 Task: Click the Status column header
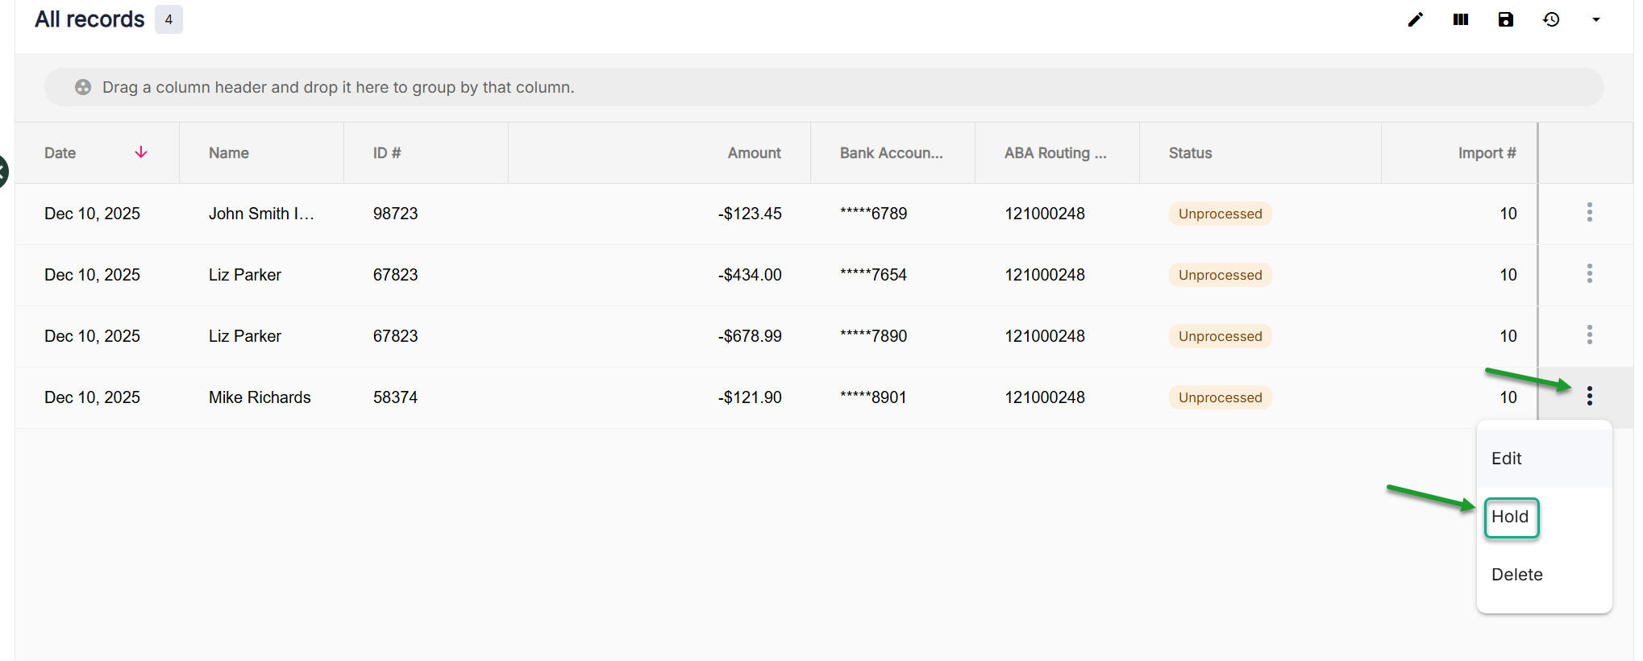tap(1190, 153)
